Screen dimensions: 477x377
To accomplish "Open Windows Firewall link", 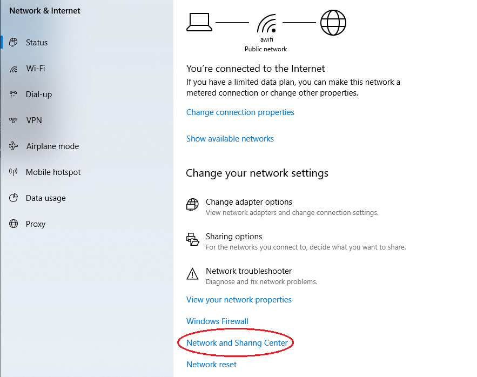I will [217, 321].
